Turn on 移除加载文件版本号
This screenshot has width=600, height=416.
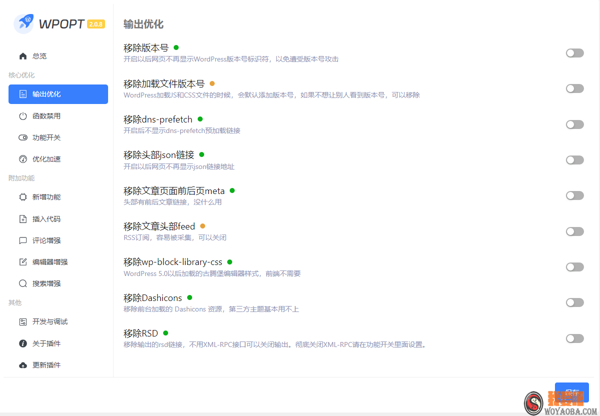574,88
